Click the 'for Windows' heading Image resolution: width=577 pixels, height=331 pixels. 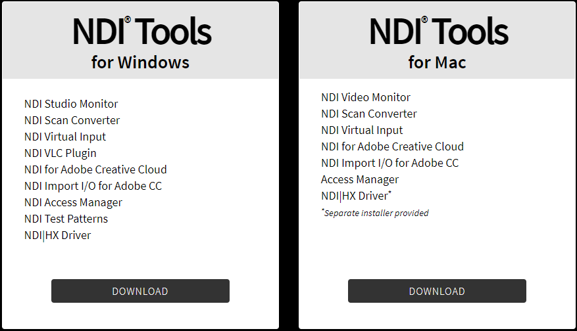click(141, 62)
